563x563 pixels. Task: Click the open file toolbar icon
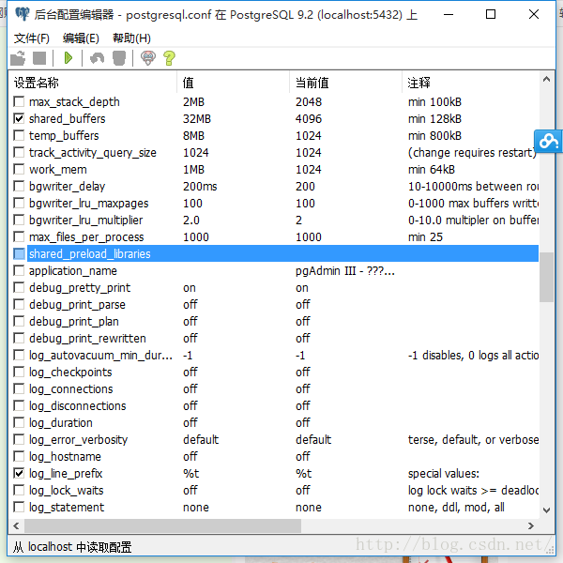pyautogui.click(x=18, y=58)
